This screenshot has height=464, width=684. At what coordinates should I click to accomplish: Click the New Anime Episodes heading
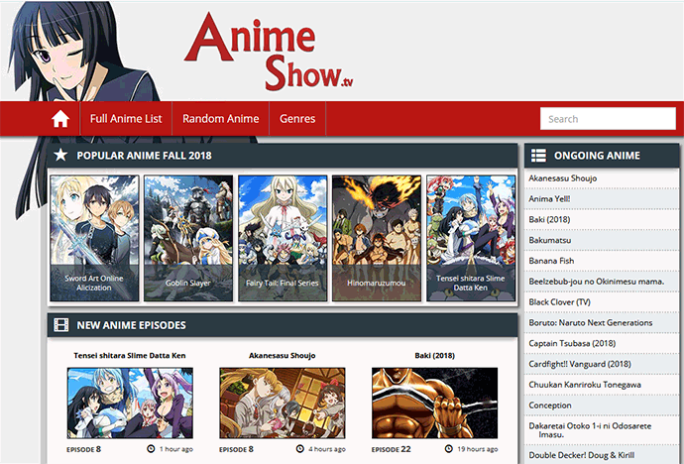click(131, 325)
